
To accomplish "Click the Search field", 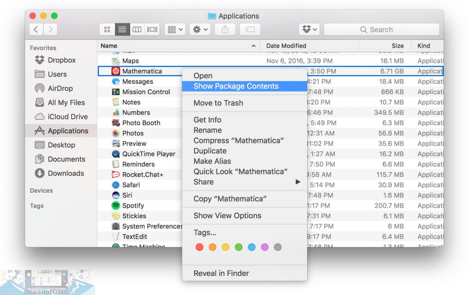I will pyautogui.click(x=381, y=30).
